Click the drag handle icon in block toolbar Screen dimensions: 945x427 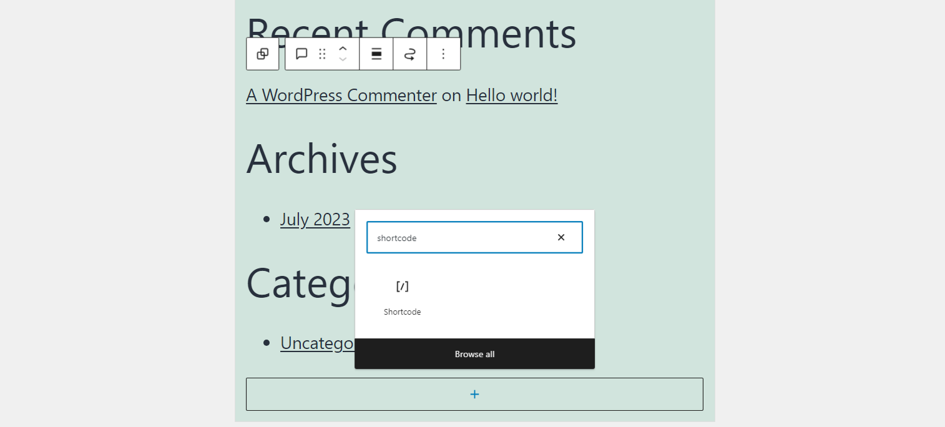[322, 54]
